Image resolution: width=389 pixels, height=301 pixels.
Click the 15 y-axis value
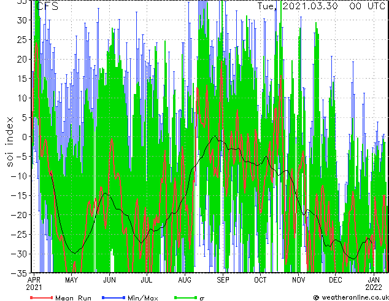pos(22,79)
